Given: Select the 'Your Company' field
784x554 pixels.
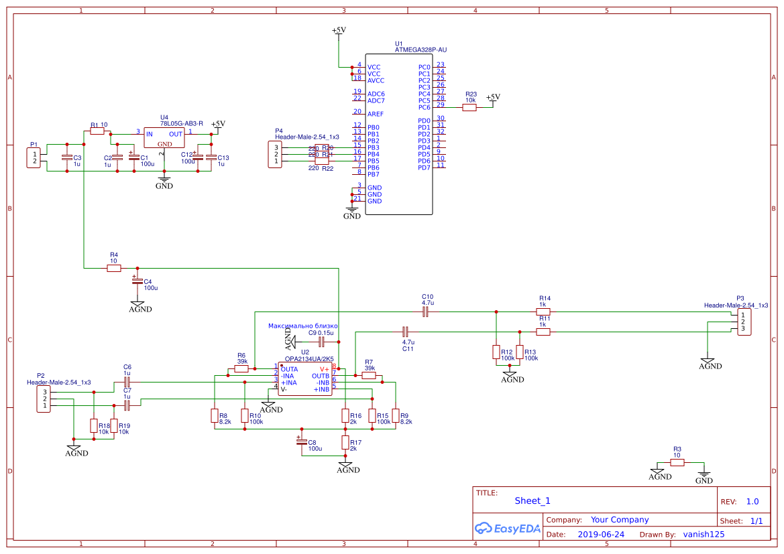Looking at the screenshot, I should point(620,520).
